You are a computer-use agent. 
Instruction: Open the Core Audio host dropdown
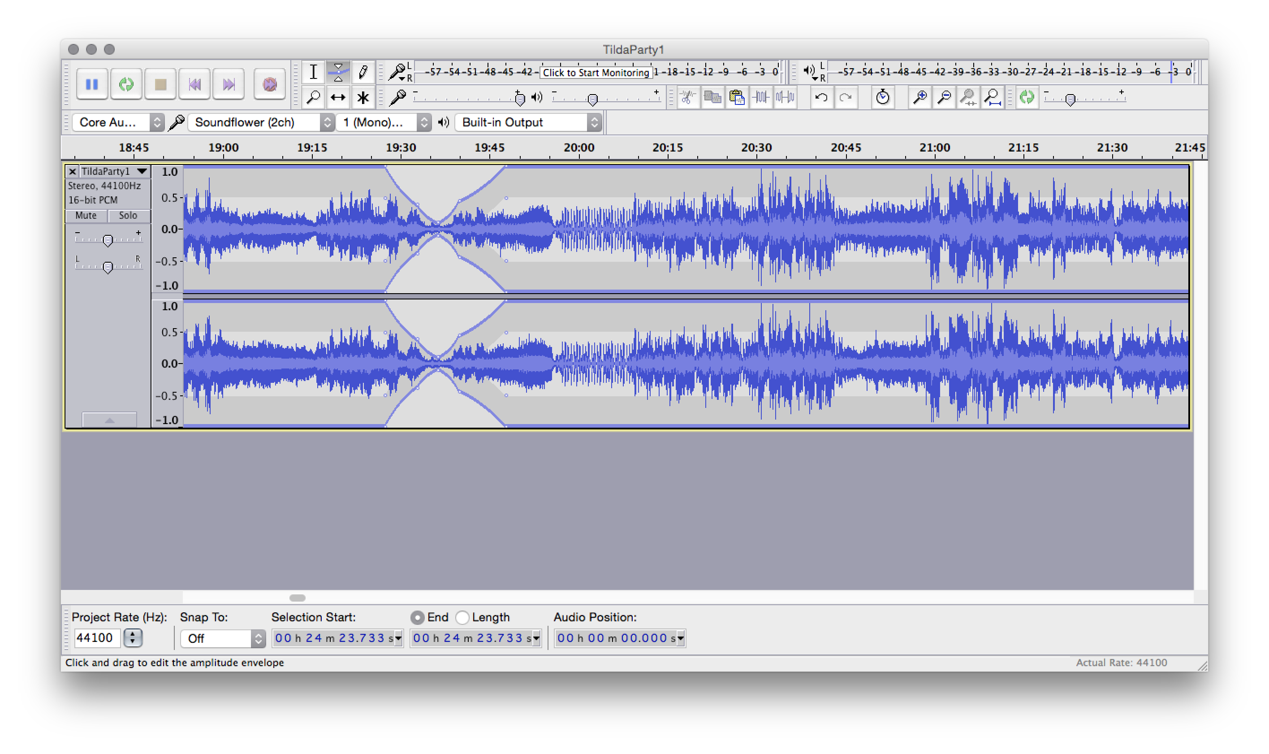click(118, 122)
